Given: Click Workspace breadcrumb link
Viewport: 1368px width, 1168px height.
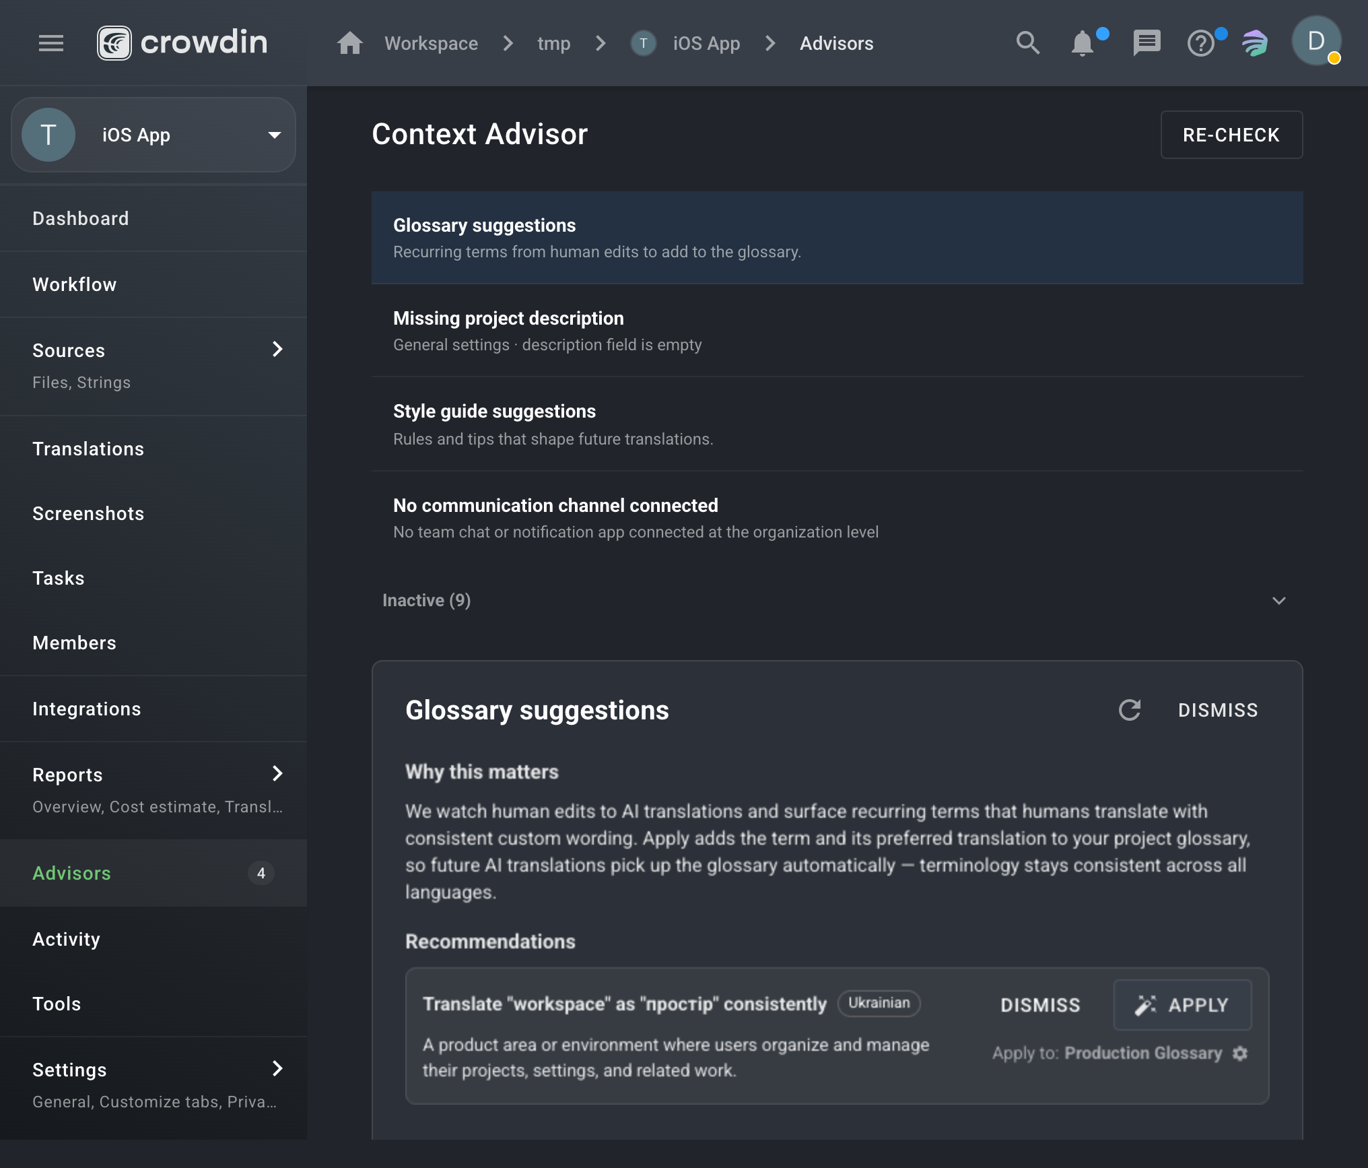Looking at the screenshot, I should coord(431,43).
